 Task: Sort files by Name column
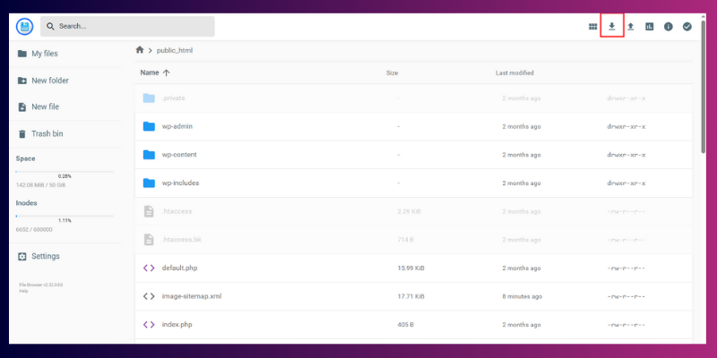pyautogui.click(x=155, y=72)
